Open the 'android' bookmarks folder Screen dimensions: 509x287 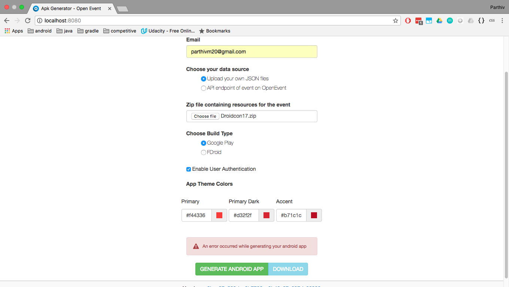tap(39, 31)
